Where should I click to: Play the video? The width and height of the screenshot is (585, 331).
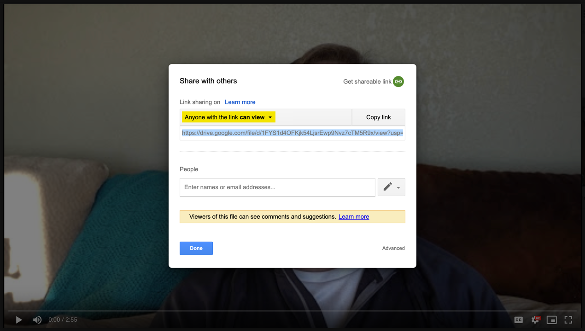(19, 320)
